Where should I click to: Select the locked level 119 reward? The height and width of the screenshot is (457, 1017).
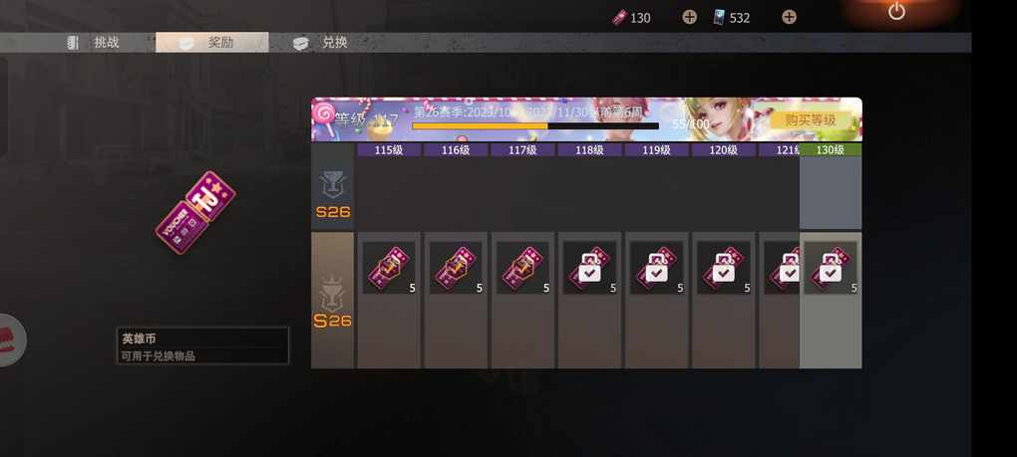[656, 268]
